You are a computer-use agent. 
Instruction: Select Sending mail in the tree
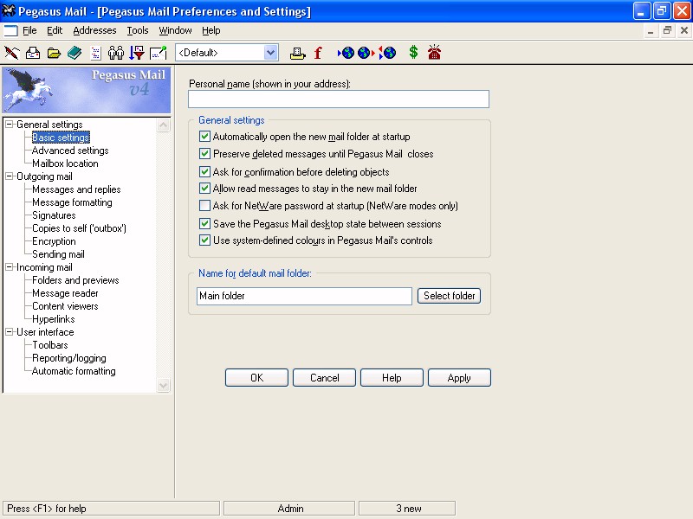58,254
